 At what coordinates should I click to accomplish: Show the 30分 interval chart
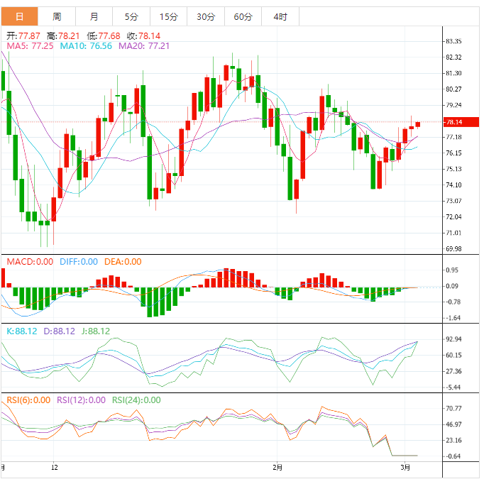coord(206,16)
